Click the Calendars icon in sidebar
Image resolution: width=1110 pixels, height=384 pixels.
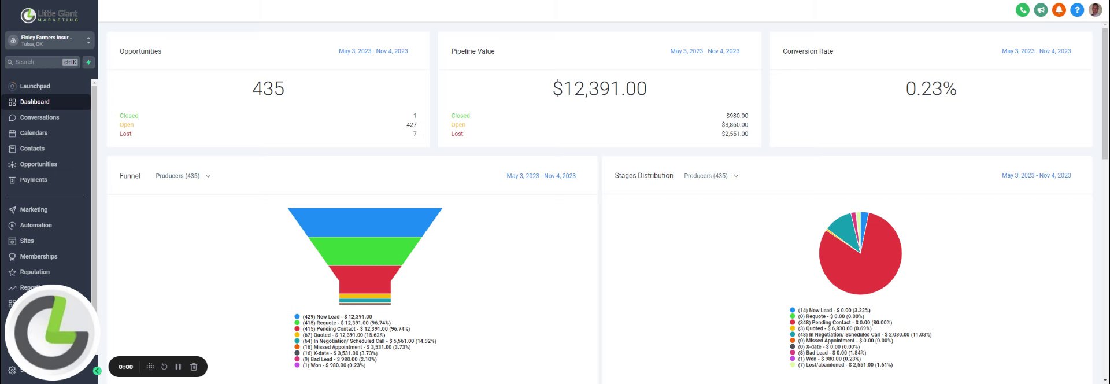click(12, 133)
